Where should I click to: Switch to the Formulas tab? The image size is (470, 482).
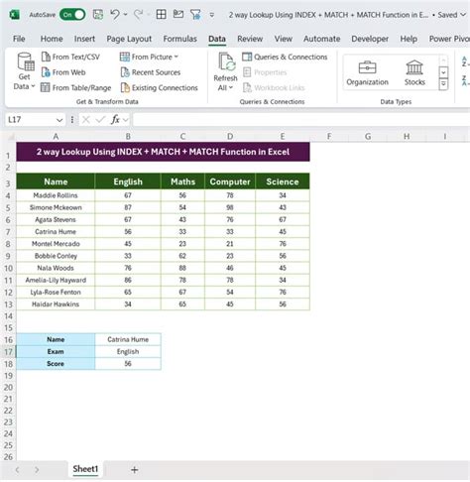click(x=179, y=39)
